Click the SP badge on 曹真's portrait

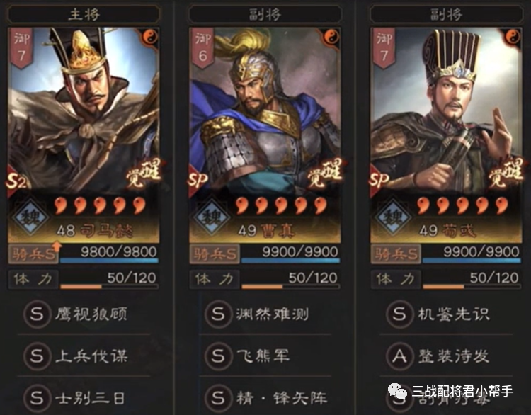click(x=198, y=181)
